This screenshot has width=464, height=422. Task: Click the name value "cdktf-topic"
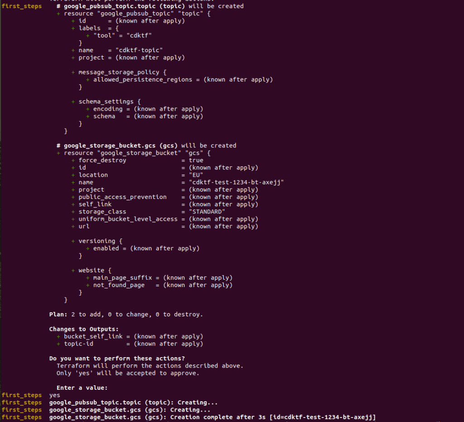pyautogui.click(x=139, y=50)
